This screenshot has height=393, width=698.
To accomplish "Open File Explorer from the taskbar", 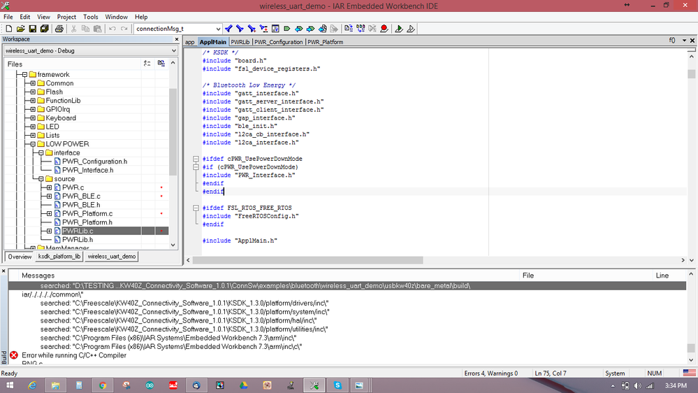I will pos(56,385).
